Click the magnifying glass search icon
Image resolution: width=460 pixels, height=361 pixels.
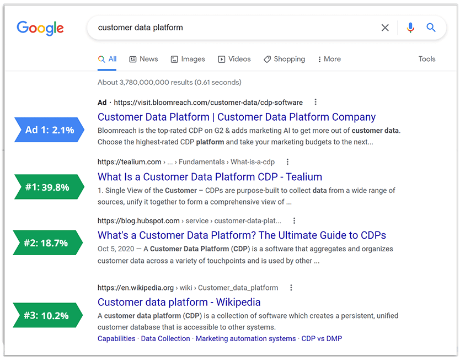(431, 28)
